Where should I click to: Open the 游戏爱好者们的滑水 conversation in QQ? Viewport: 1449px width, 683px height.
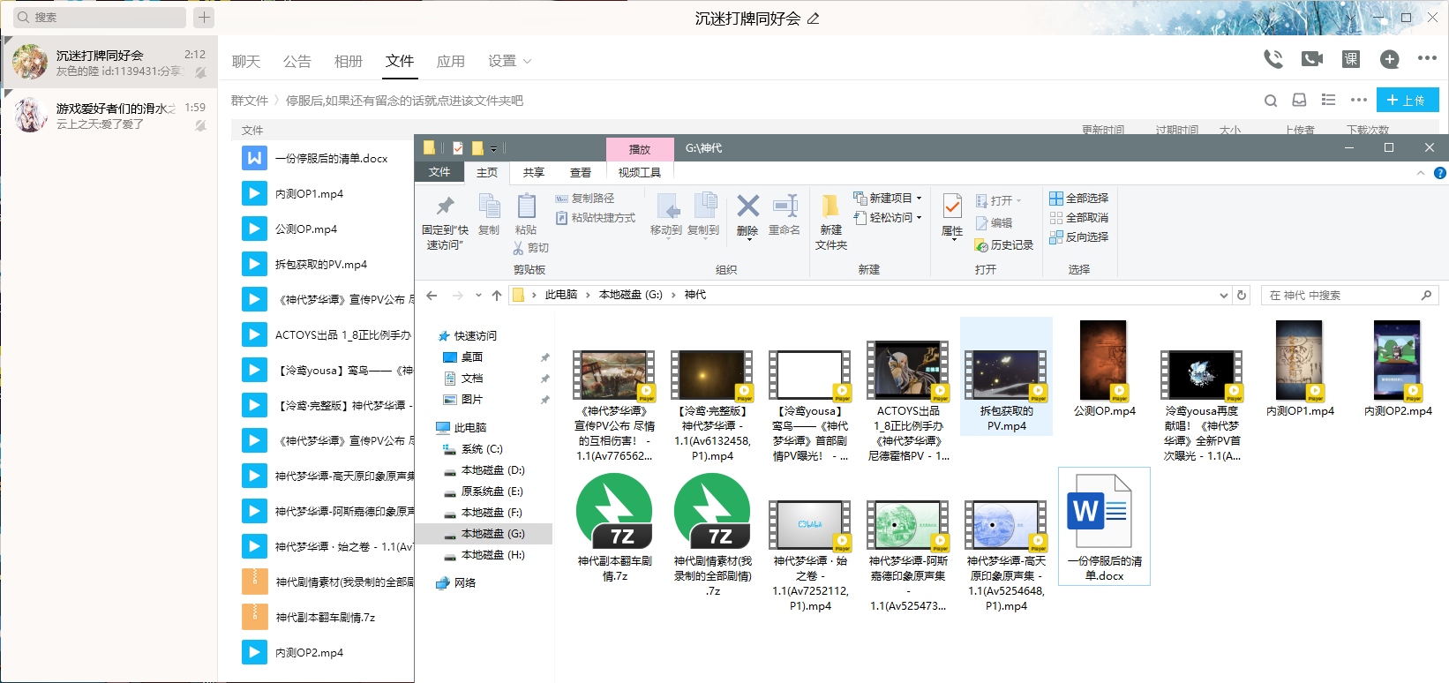[x=109, y=115]
